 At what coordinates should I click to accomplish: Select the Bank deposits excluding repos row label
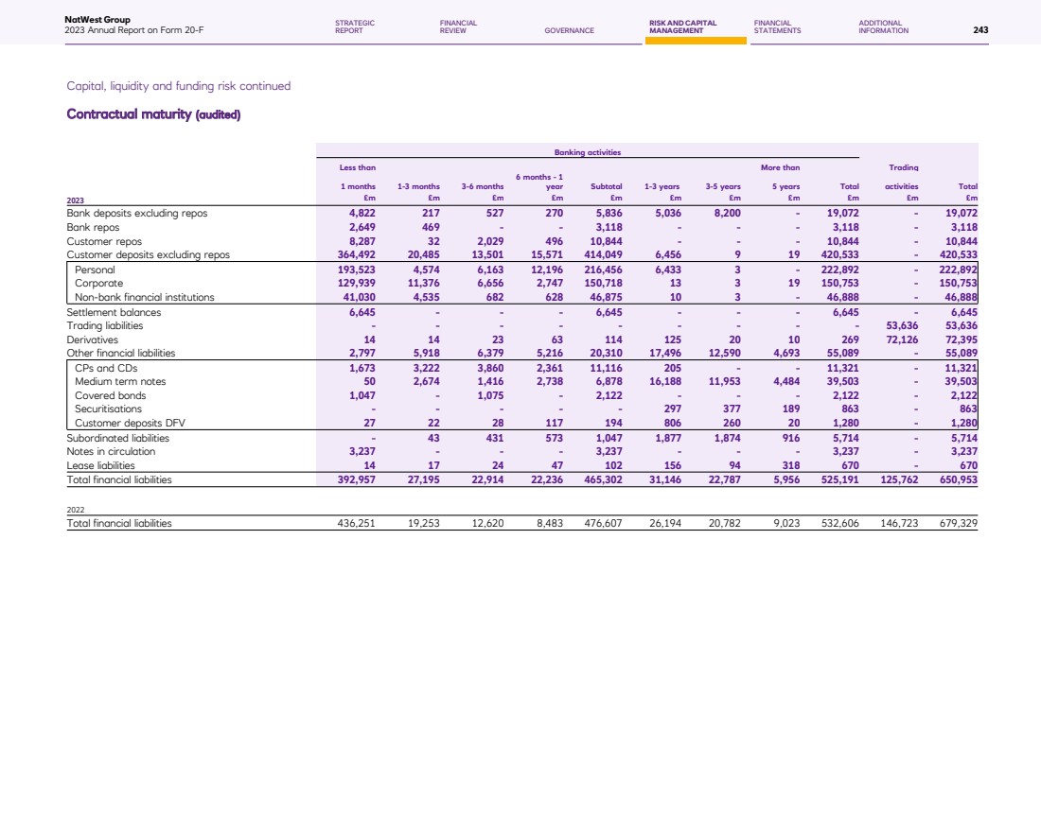click(x=136, y=214)
